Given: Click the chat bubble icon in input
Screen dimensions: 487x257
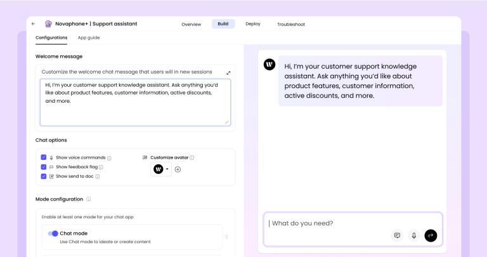Looking at the screenshot, I should [x=397, y=235].
